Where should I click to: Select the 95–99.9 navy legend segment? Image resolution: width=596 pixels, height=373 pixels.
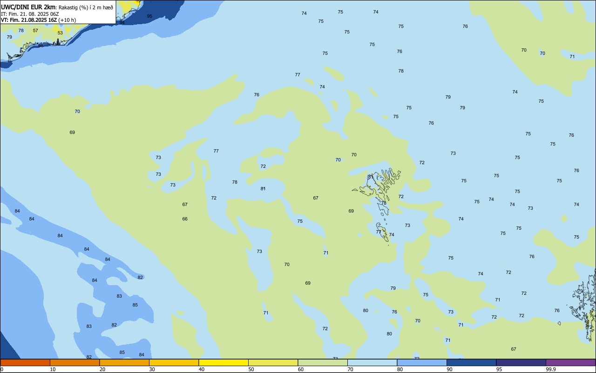(x=521, y=362)
